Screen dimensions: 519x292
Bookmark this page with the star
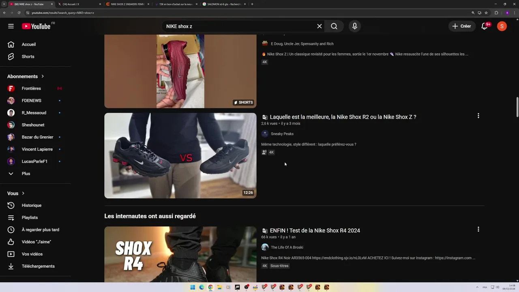(x=486, y=13)
